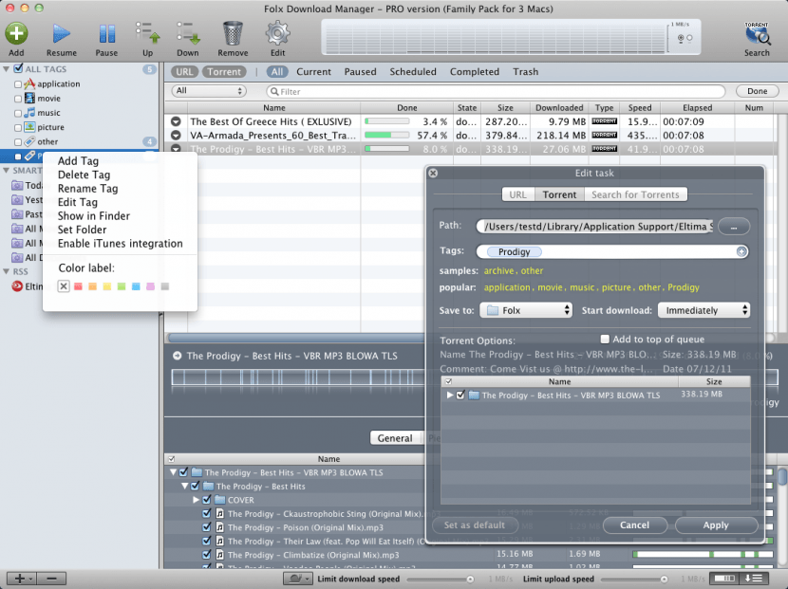
Task: Select the blue color label
Action: click(x=136, y=286)
